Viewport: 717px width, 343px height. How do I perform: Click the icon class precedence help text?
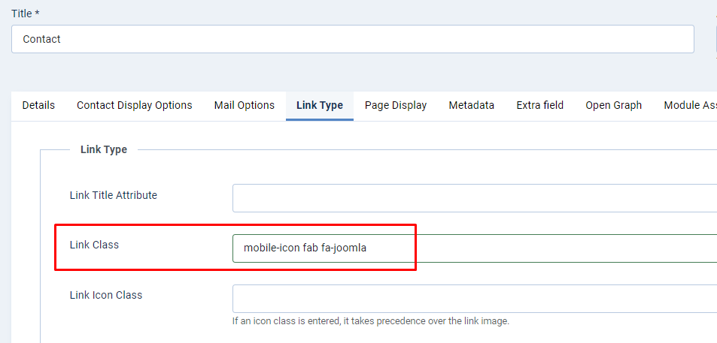pos(371,321)
